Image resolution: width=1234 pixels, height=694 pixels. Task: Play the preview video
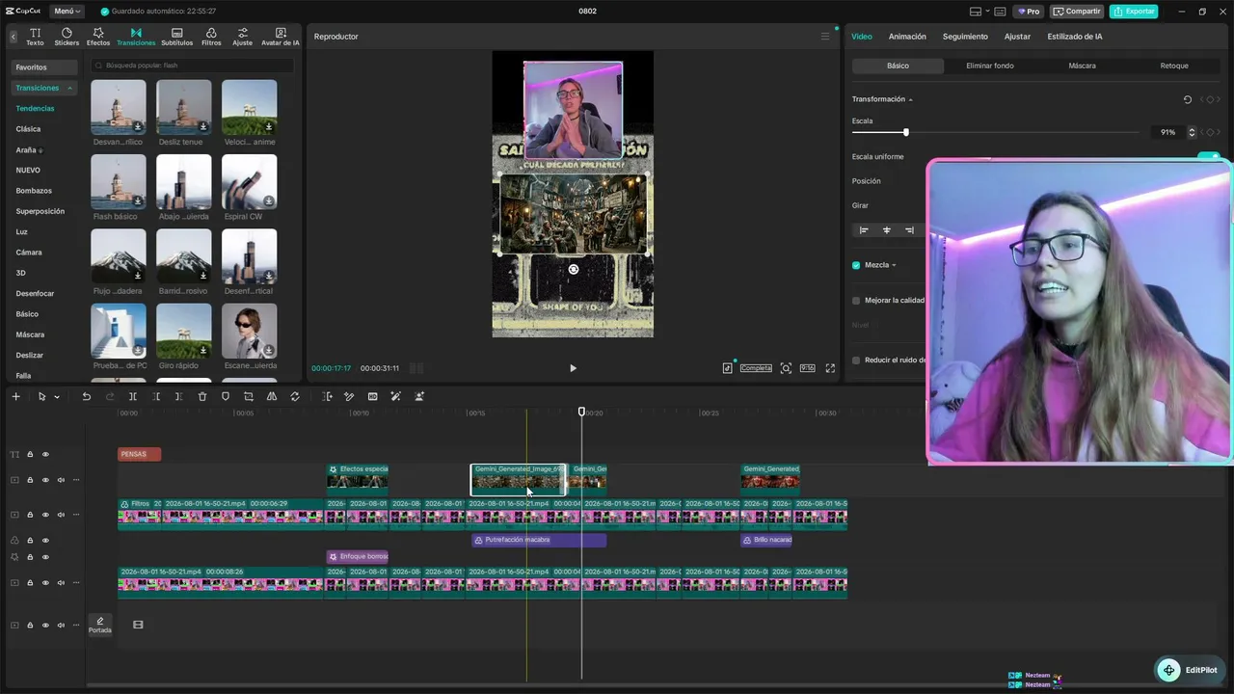[573, 368]
